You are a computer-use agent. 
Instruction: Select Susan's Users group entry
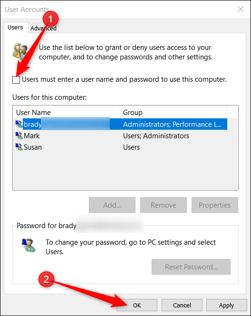click(x=132, y=147)
